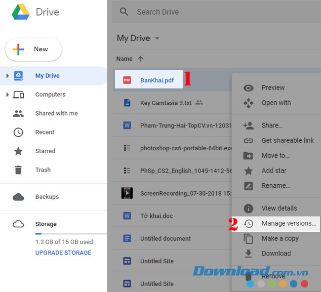
Task: Click the Backups cloud icon
Action: (18, 197)
